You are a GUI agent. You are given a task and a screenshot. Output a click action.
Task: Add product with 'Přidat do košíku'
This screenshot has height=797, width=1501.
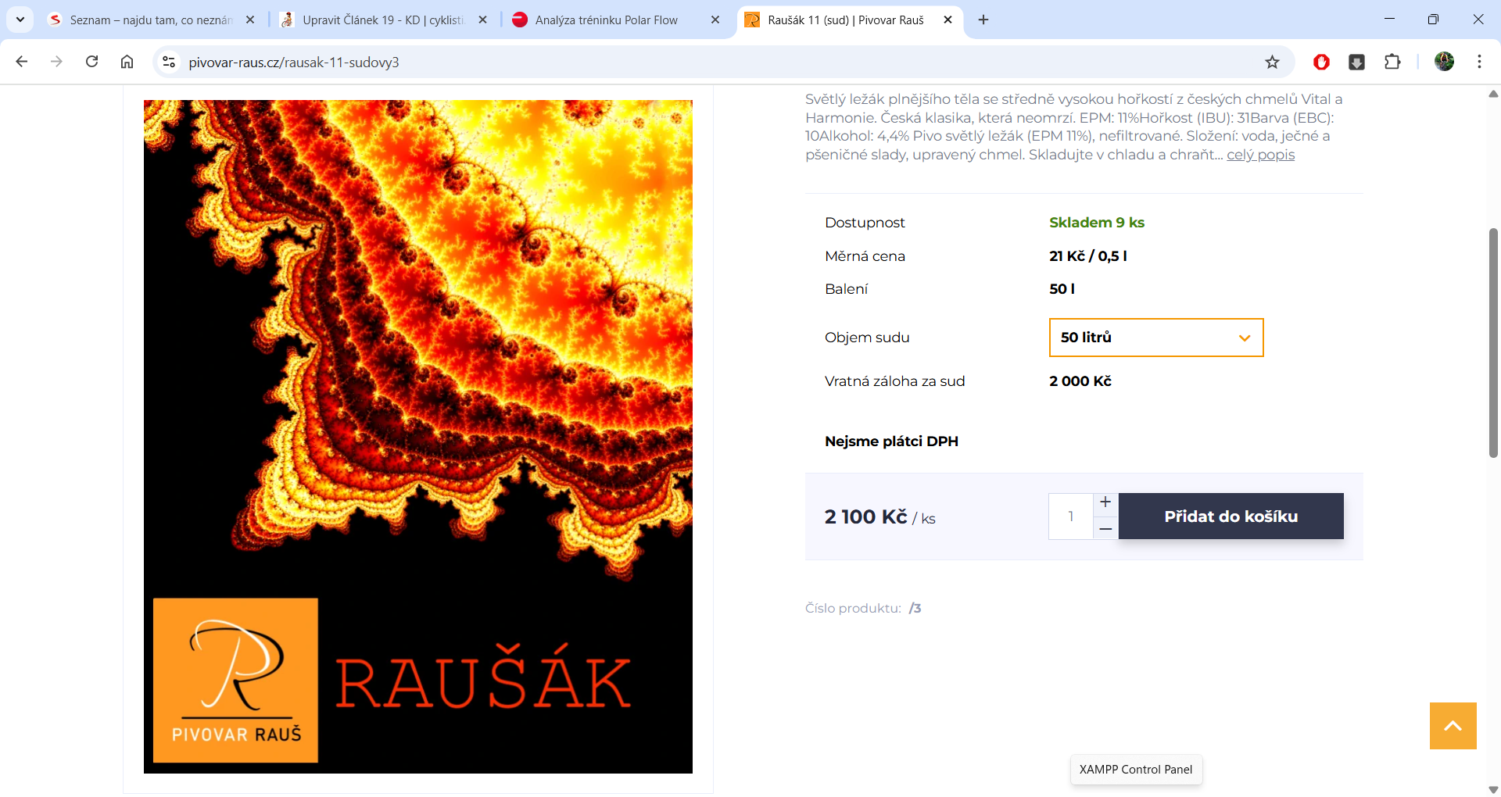pyautogui.click(x=1231, y=516)
